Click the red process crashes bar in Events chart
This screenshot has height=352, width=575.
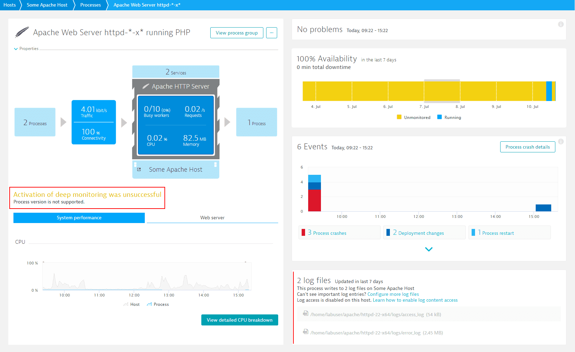click(314, 200)
